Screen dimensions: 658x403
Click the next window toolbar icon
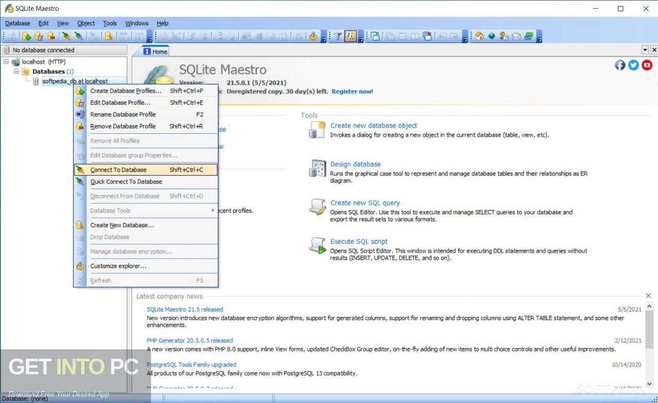pyautogui.click(x=375, y=36)
